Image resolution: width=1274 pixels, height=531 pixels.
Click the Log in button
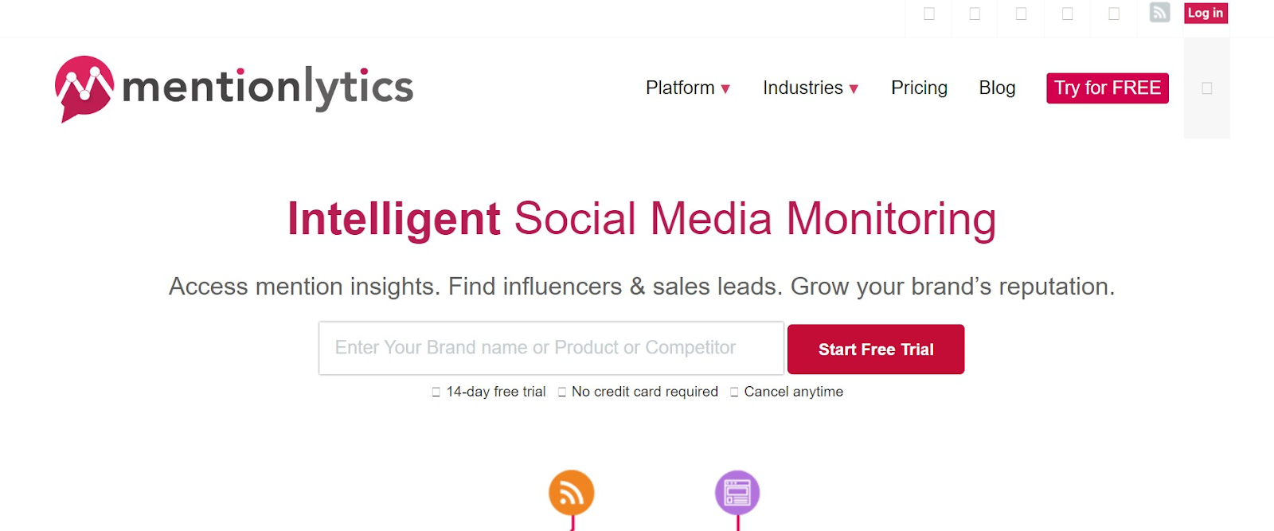pyautogui.click(x=1205, y=13)
